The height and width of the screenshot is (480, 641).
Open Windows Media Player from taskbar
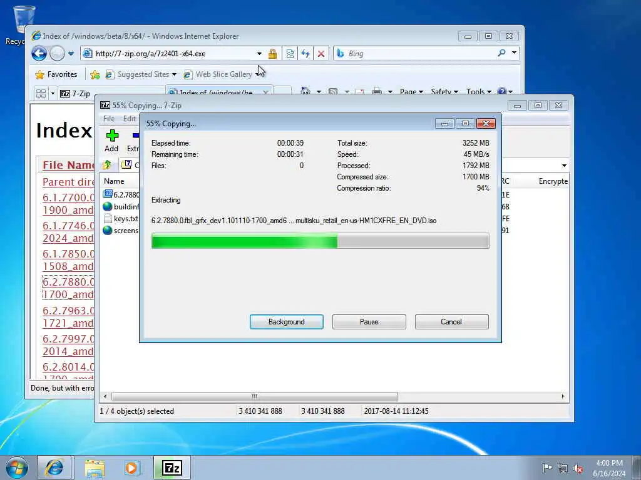pyautogui.click(x=131, y=468)
